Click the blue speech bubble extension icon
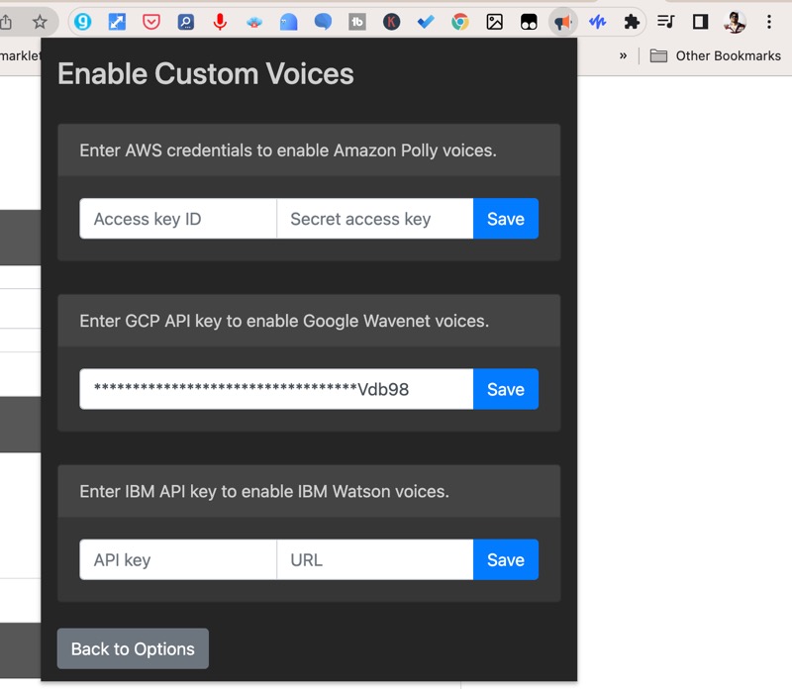The width and height of the screenshot is (792, 689). [323, 22]
